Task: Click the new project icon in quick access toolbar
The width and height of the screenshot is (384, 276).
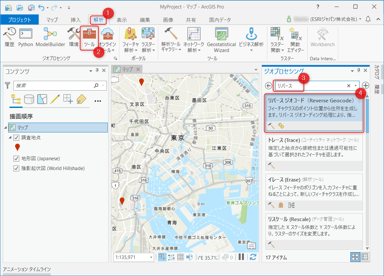Action: [8, 8]
